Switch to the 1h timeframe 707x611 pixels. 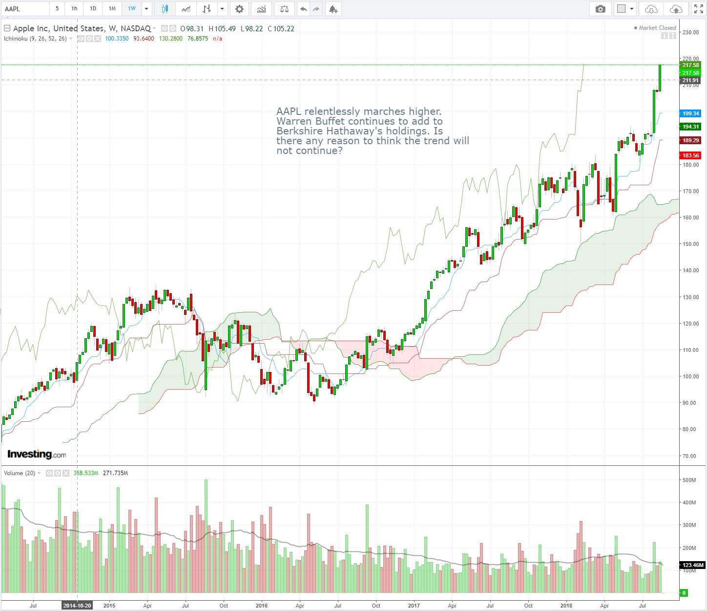pyautogui.click(x=74, y=9)
